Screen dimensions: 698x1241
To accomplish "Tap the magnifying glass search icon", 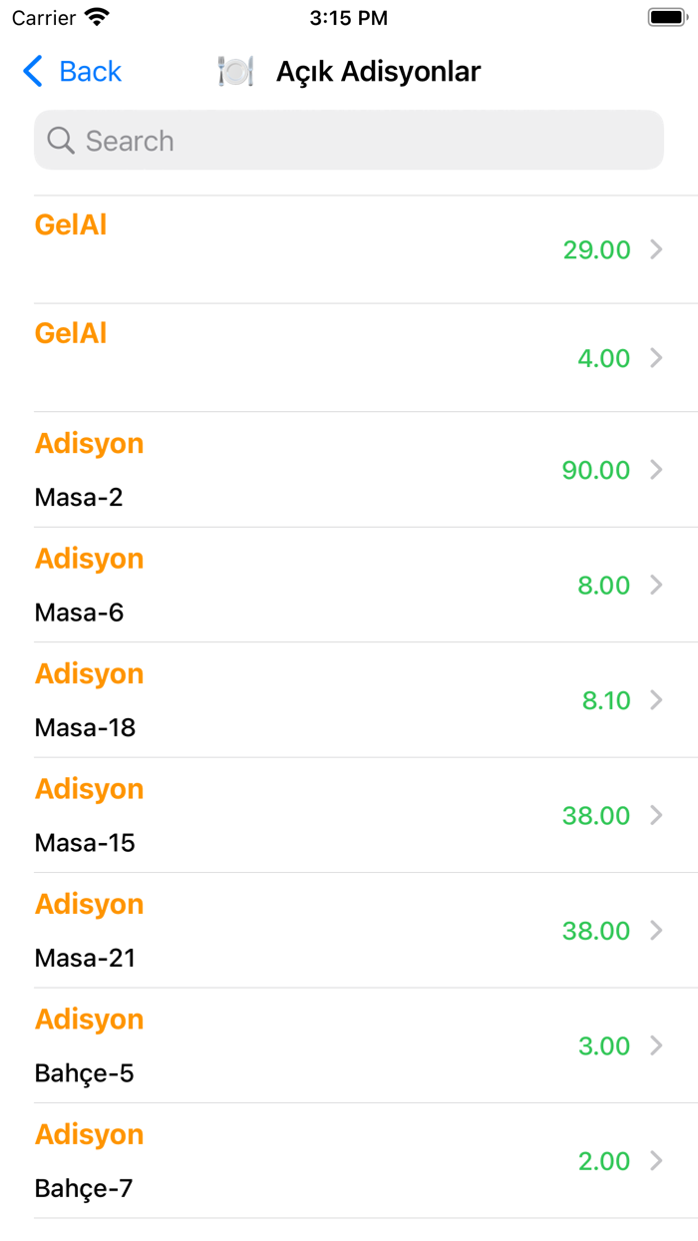I will (61, 141).
